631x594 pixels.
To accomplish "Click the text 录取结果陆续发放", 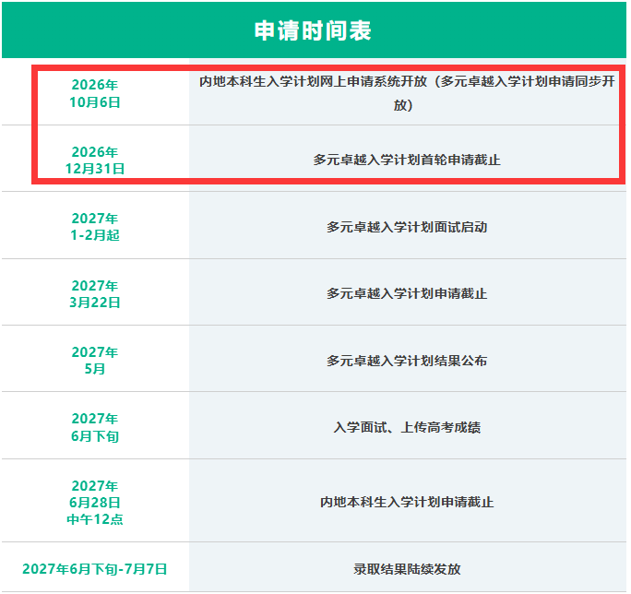I will (x=407, y=569).
